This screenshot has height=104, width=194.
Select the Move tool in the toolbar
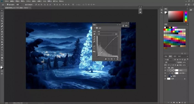(2, 11)
